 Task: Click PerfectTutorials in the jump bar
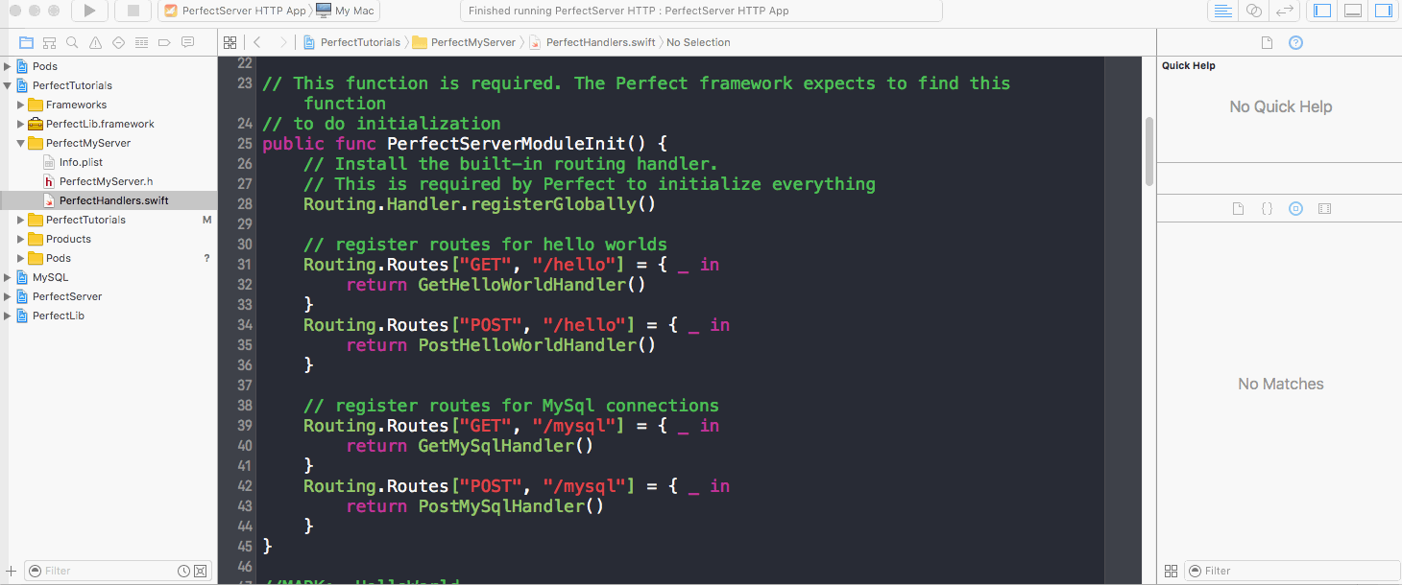[x=352, y=42]
